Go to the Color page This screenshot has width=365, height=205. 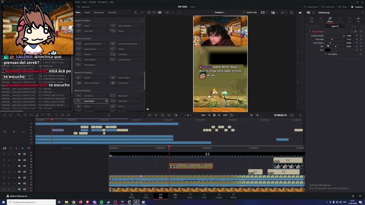click(x=204, y=196)
